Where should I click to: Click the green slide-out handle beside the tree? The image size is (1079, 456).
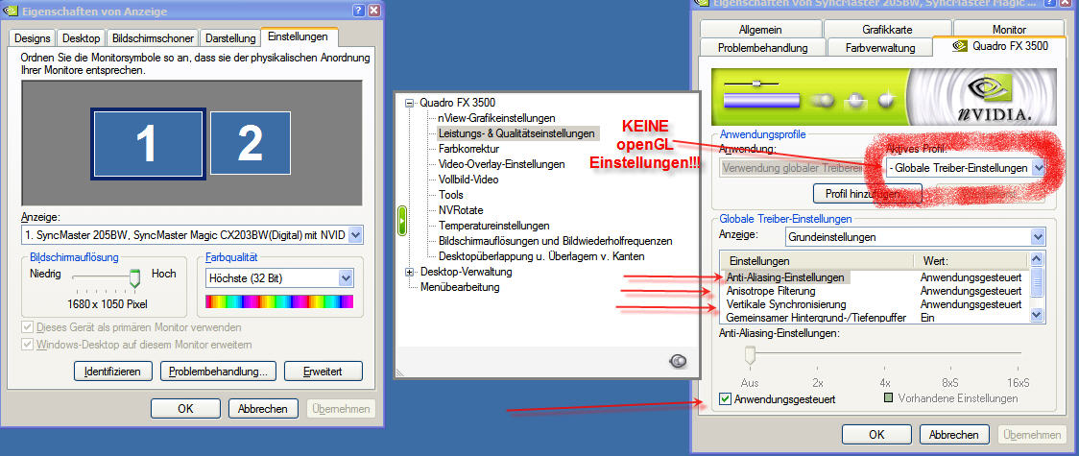click(402, 222)
